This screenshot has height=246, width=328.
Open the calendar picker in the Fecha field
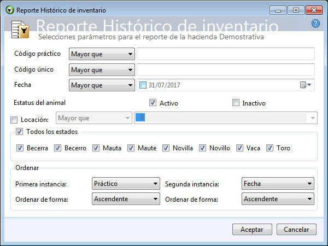pyautogui.click(x=306, y=85)
